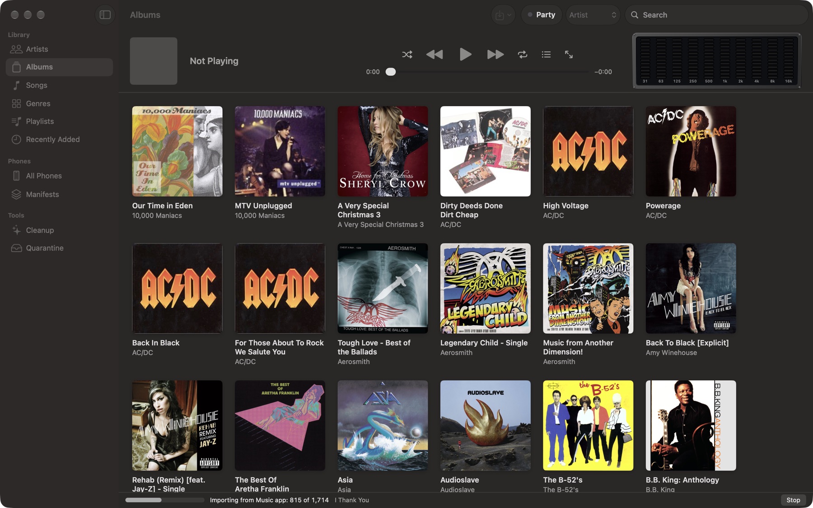This screenshot has height=508, width=813.
Task: Go to Genres in sidebar
Action: [59, 103]
